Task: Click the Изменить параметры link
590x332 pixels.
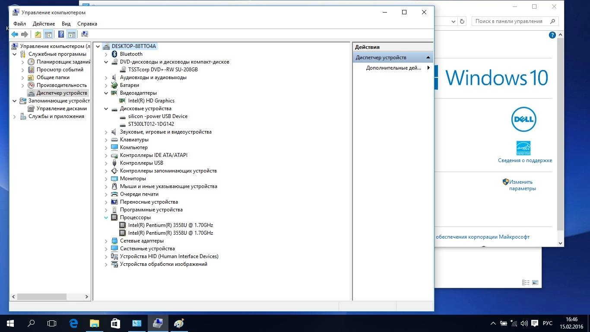Action: (x=522, y=185)
